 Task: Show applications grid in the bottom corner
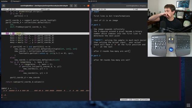tap(188, 105)
